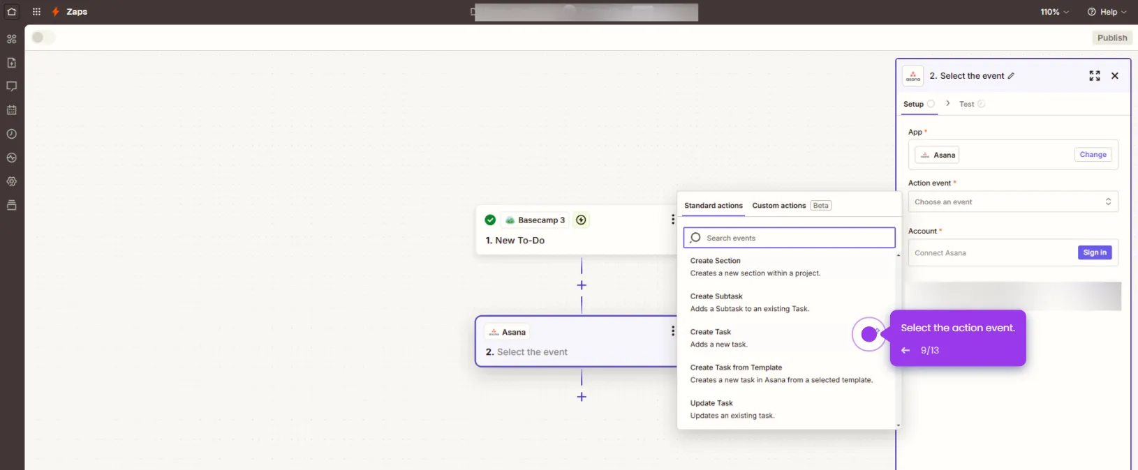Click the events list scrollbar

tap(898, 340)
